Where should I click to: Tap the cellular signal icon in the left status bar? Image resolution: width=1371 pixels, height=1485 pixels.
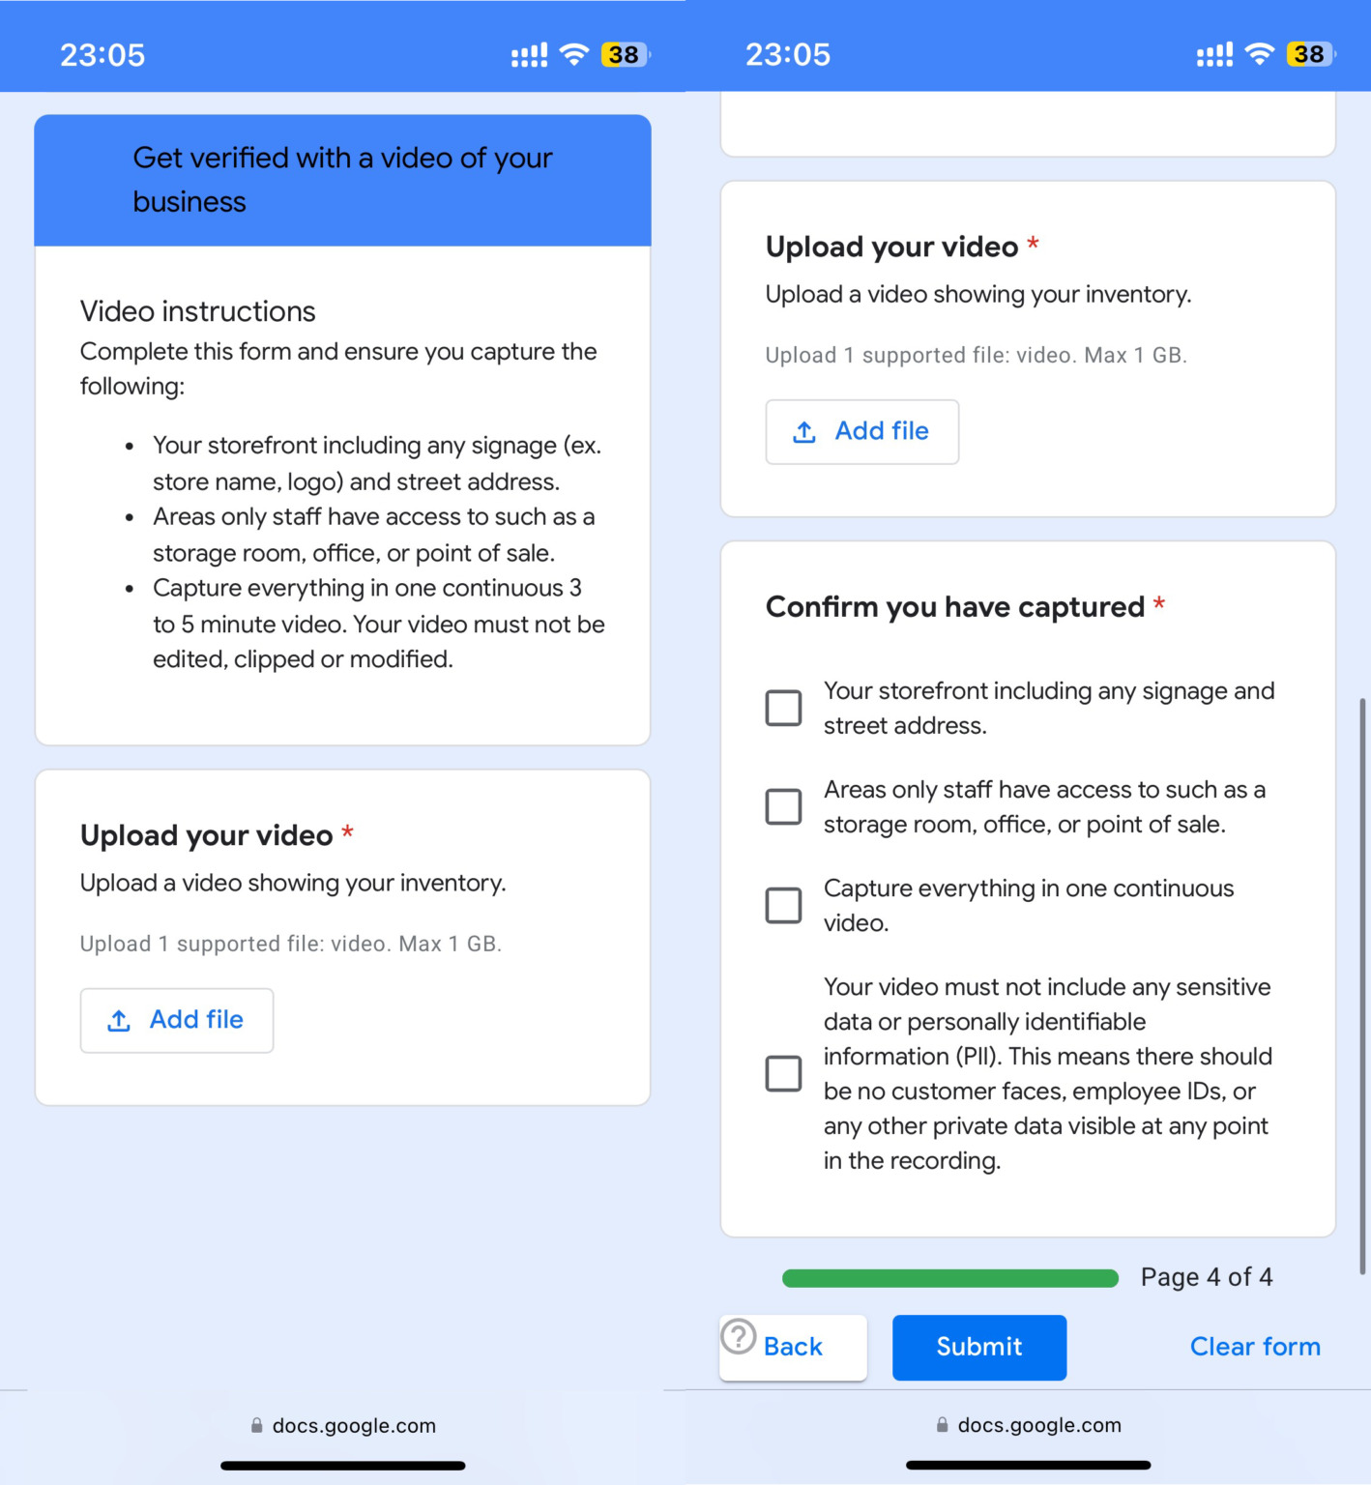click(x=529, y=55)
